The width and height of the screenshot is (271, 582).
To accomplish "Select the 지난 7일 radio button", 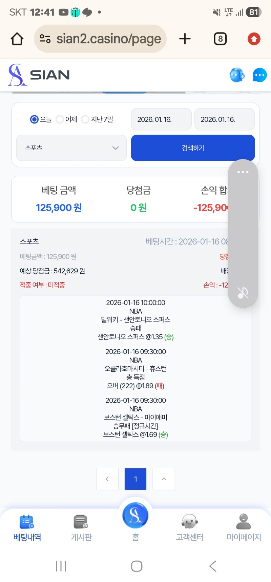I will pyautogui.click(x=85, y=119).
